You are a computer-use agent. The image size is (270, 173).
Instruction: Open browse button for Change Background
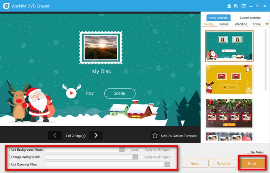135,157
